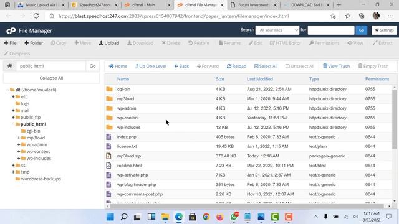The width and height of the screenshot is (399, 224).
Task: Expand the wp-content tree folder
Action: pyautogui.click(x=19, y=152)
